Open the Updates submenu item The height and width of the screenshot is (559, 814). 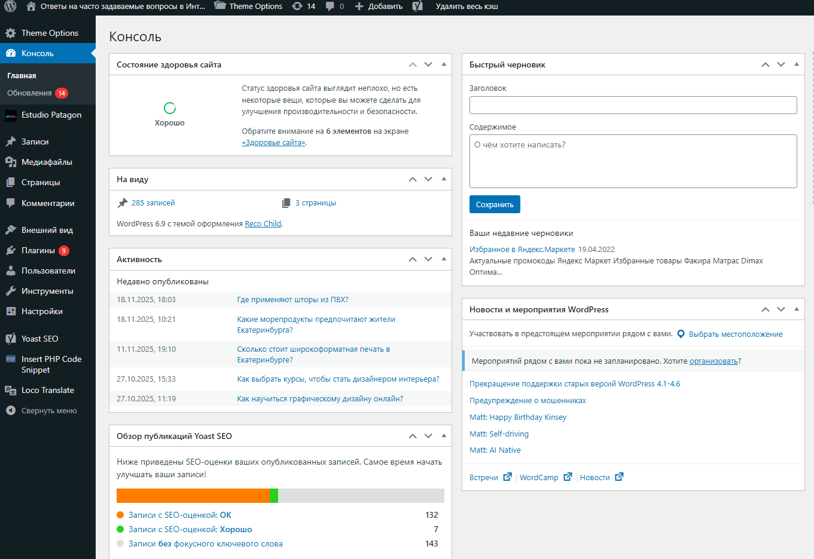(x=30, y=93)
